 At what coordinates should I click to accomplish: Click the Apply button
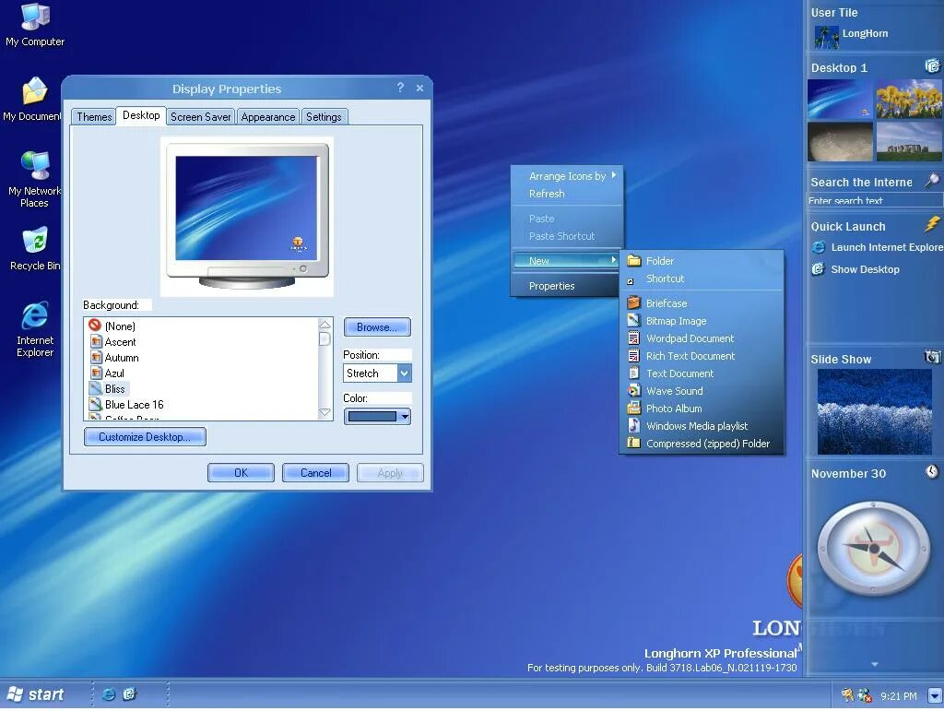coord(390,472)
